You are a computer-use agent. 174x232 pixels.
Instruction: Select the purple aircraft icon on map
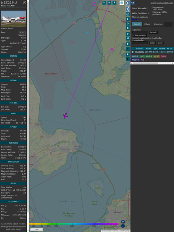pos(65,116)
